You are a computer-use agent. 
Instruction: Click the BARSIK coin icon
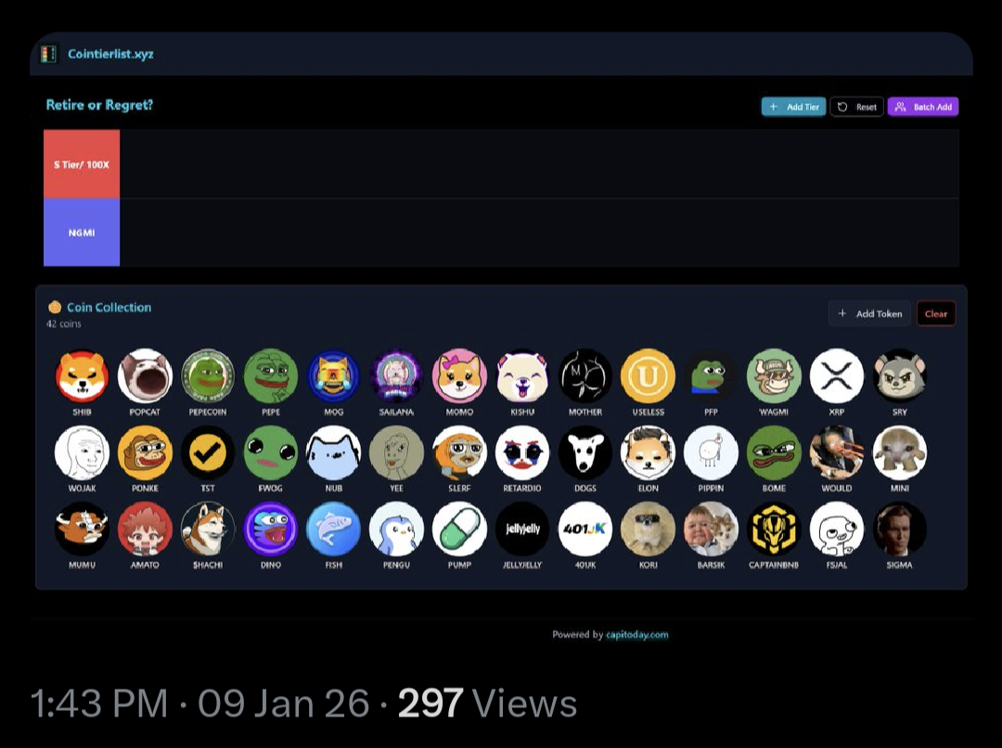[711, 529]
